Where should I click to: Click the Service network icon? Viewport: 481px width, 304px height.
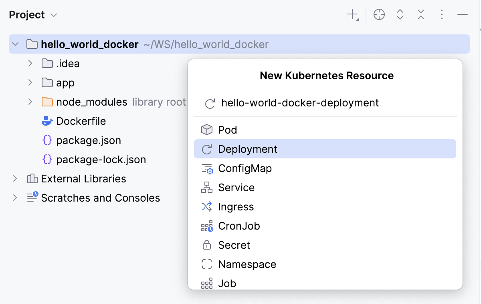coord(206,187)
